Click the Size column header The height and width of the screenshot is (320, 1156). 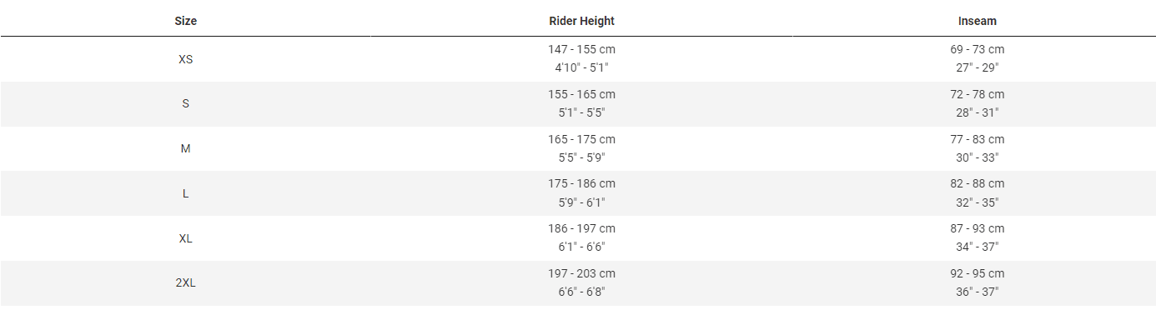(185, 21)
